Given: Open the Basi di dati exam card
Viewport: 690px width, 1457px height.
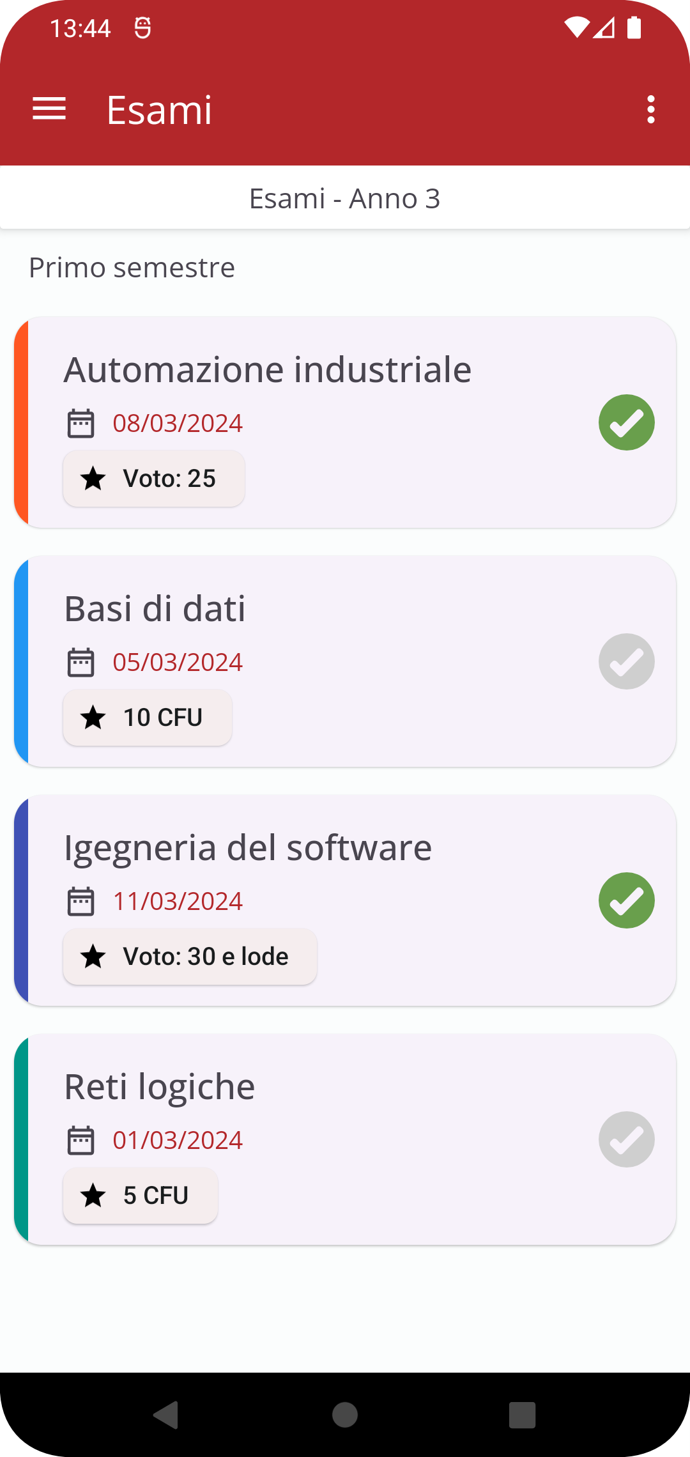Looking at the screenshot, I should pyautogui.click(x=345, y=661).
